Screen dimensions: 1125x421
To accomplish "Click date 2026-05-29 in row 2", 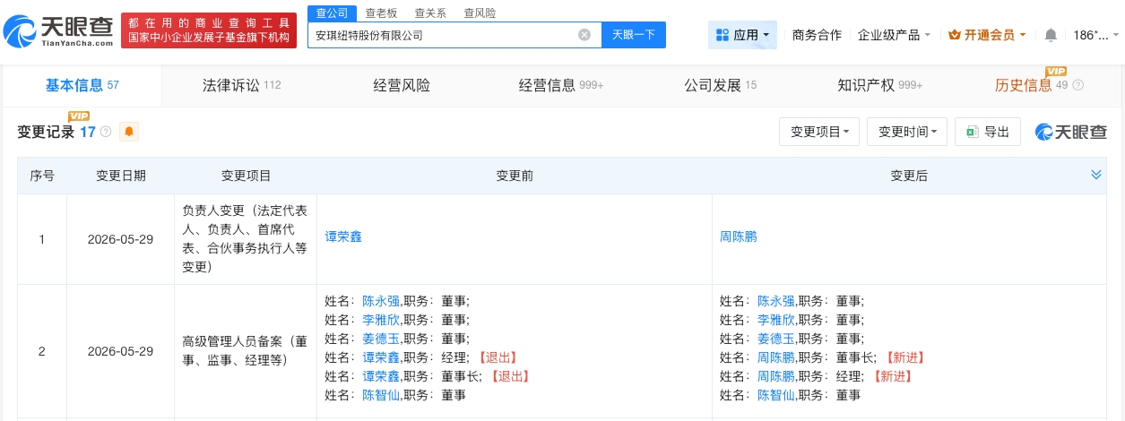I will [x=121, y=351].
